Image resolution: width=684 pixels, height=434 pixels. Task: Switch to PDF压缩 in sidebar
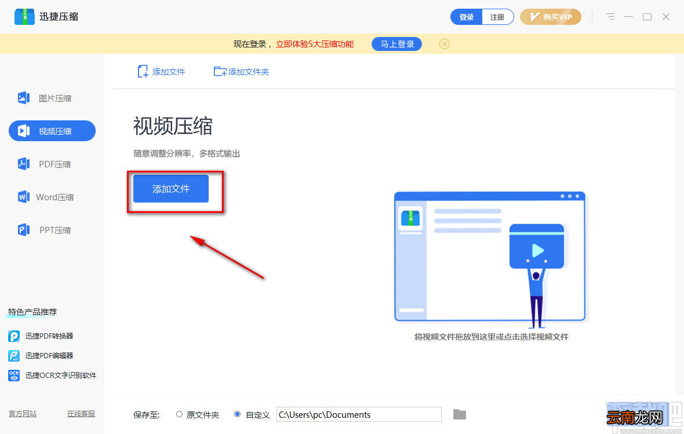52,164
